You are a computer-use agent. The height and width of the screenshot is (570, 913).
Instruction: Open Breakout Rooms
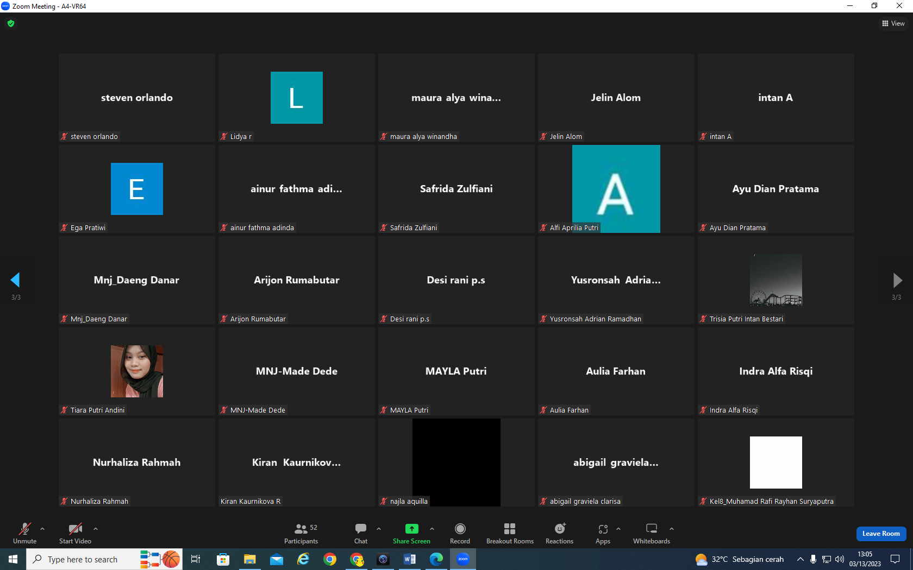(x=510, y=534)
